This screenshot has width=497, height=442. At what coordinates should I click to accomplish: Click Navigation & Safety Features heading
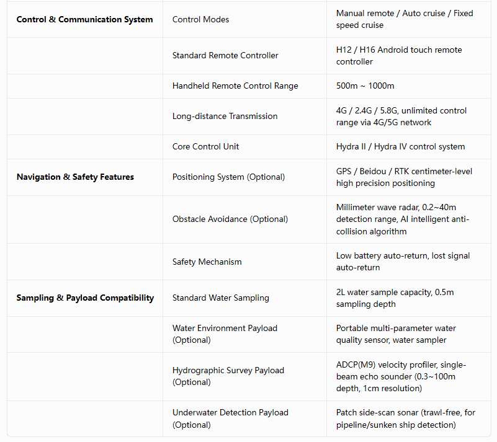click(x=75, y=177)
